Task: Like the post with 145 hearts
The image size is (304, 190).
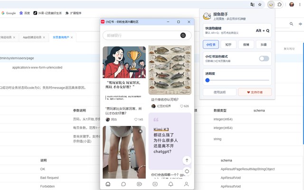Action: click(136, 119)
